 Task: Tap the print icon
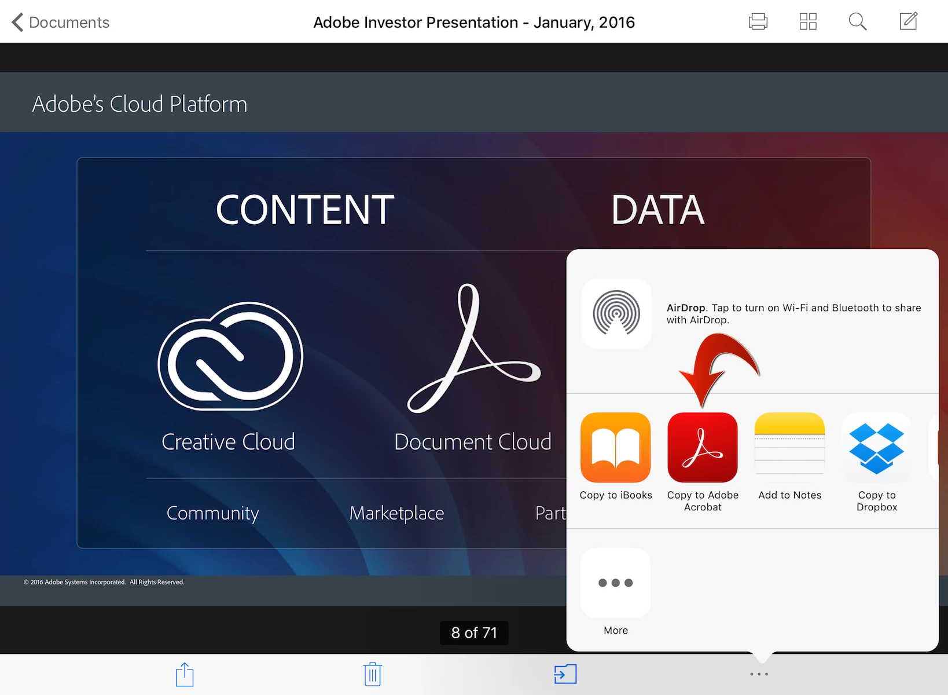[758, 21]
